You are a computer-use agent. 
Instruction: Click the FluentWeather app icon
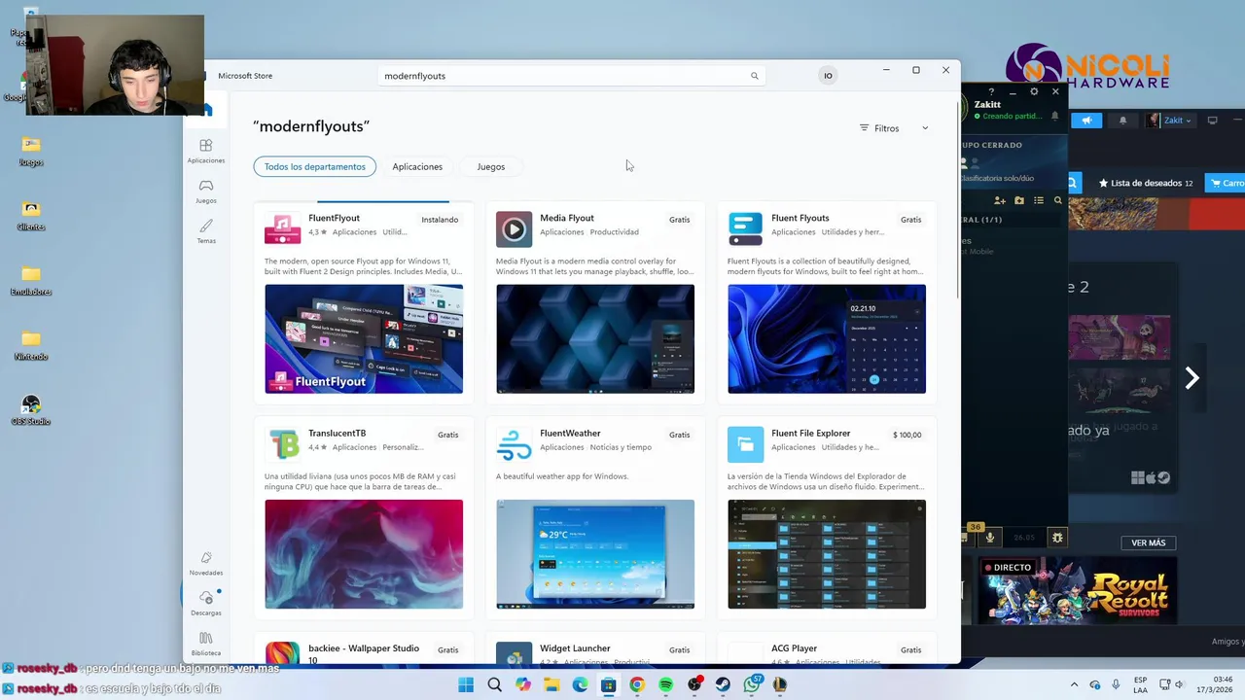tap(514, 444)
